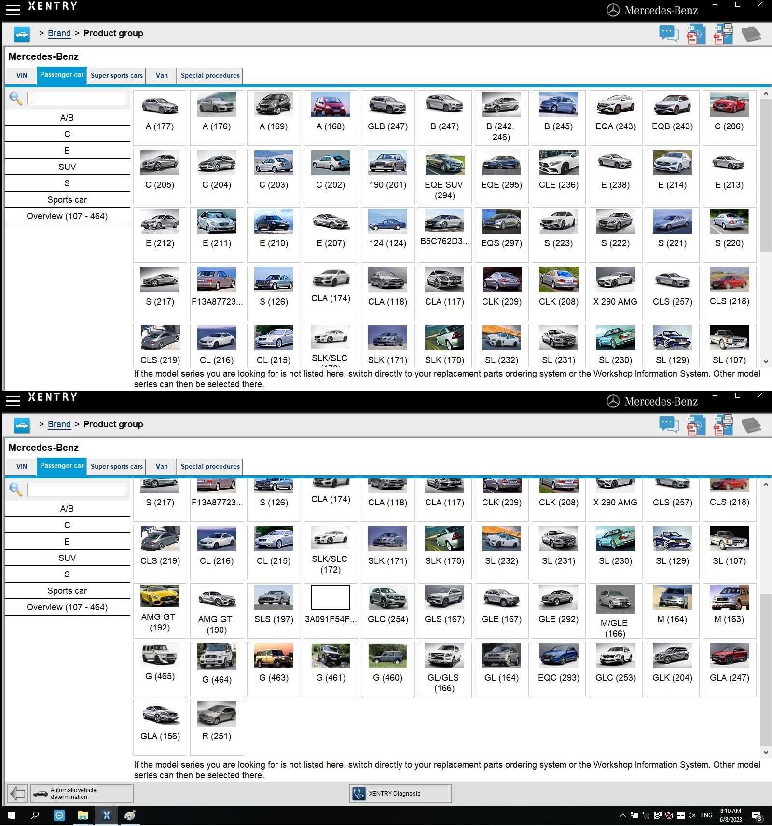Image resolution: width=772 pixels, height=826 pixels.
Task: Select EQC (293) model series
Action: pyautogui.click(x=558, y=669)
